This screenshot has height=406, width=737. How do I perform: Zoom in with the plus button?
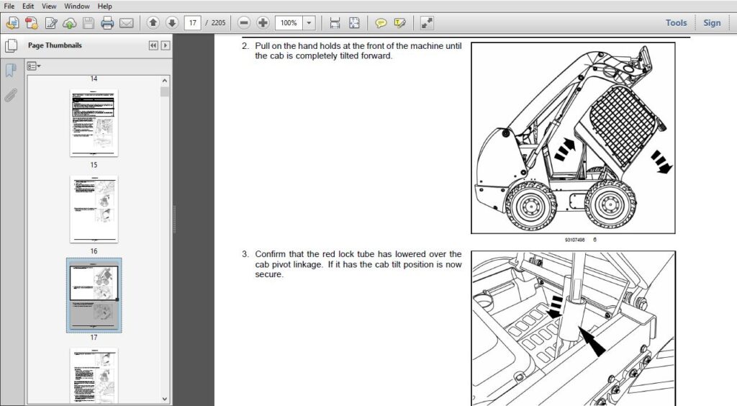pyautogui.click(x=263, y=22)
